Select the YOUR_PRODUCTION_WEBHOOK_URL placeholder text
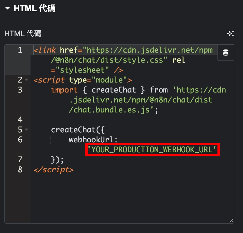 click(152, 150)
